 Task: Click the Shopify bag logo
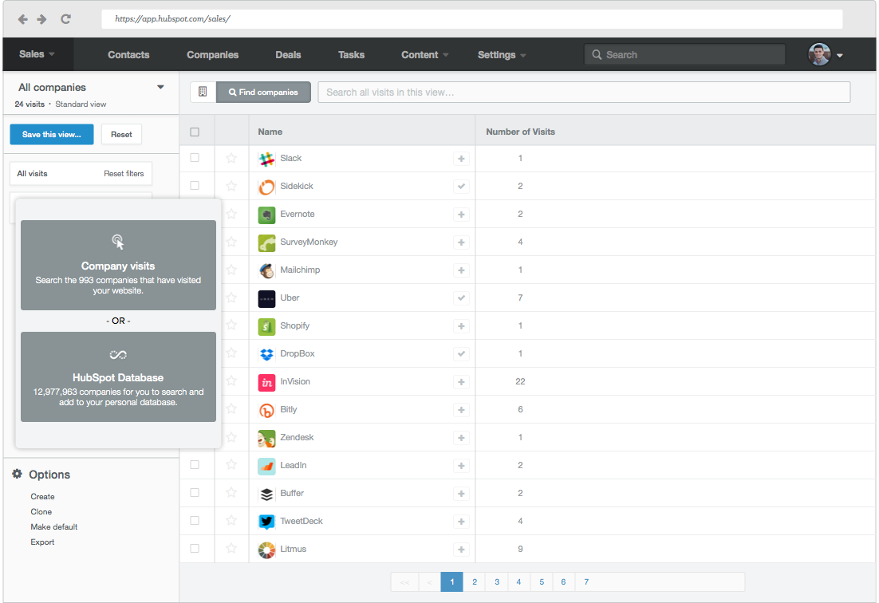click(x=266, y=326)
